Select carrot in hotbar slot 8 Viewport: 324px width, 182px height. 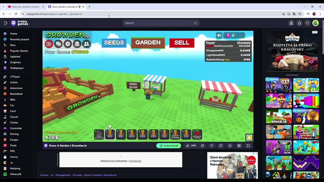(x=175, y=134)
